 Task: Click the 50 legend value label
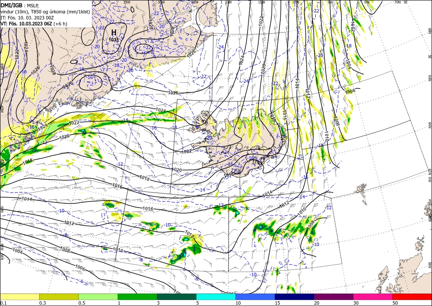395,303
